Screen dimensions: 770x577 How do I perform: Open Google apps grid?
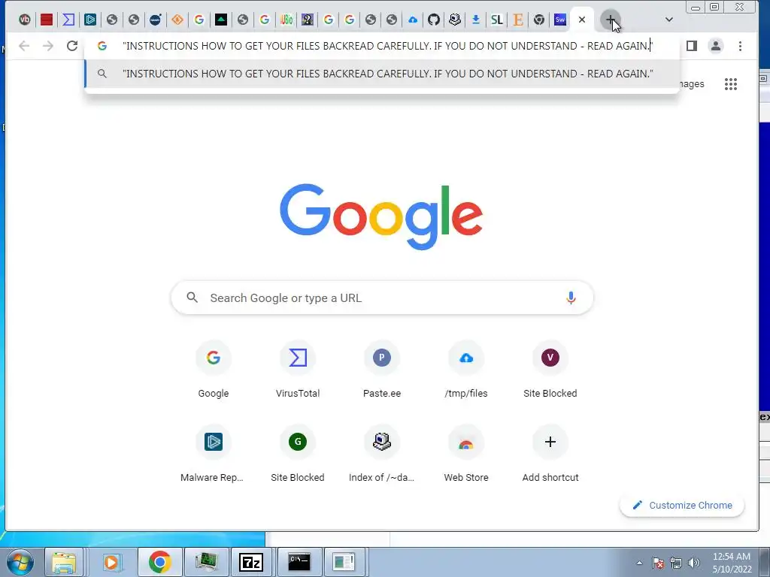pyautogui.click(x=731, y=84)
